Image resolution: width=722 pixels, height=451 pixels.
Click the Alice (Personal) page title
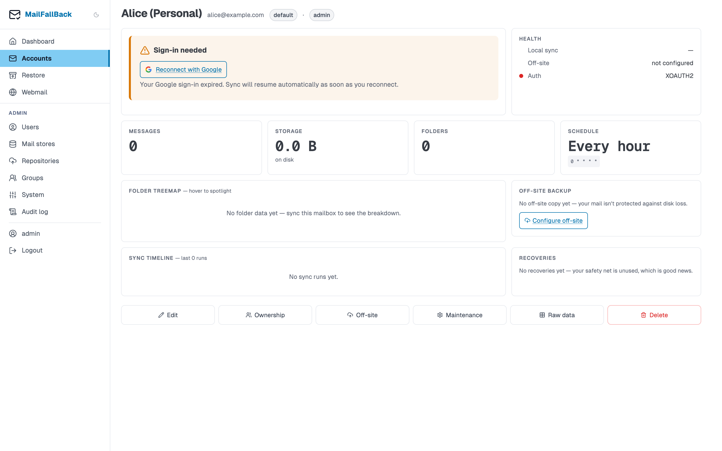[161, 14]
